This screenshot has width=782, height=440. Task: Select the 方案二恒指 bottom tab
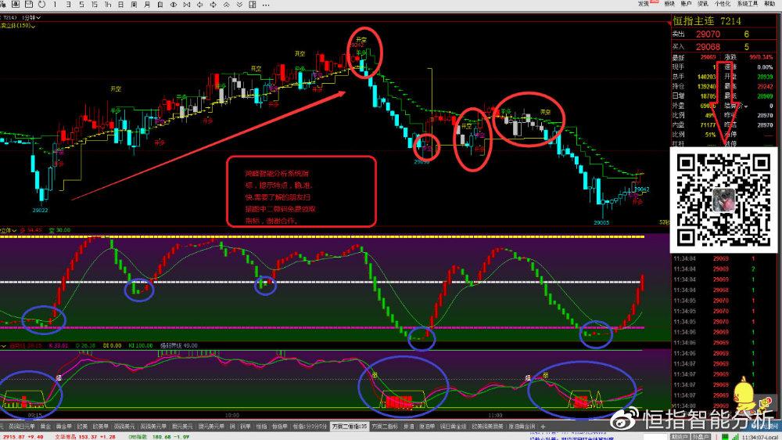(349, 427)
